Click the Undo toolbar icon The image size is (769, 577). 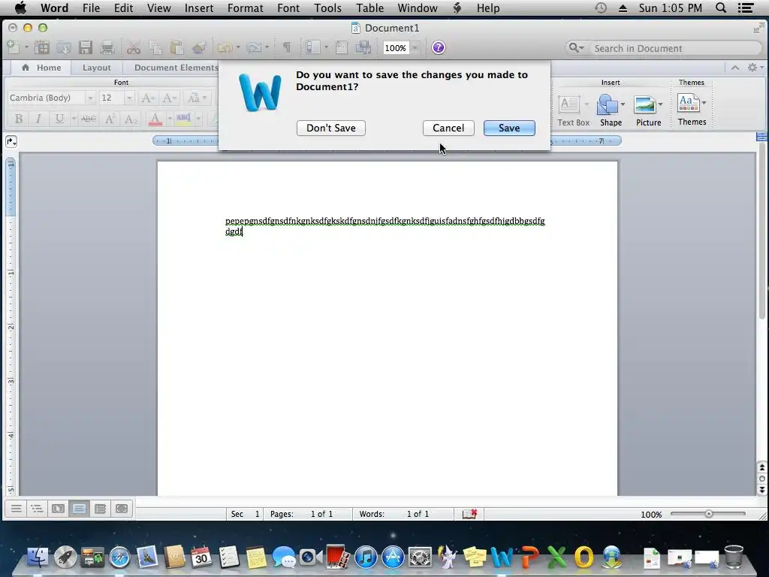point(225,47)
